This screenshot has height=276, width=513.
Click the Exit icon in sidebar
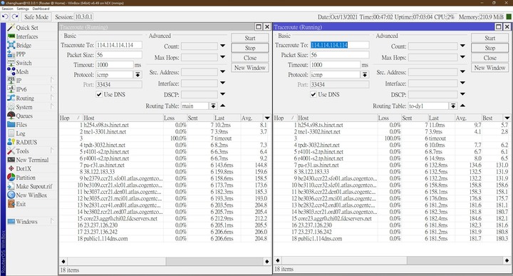[11, 204]
